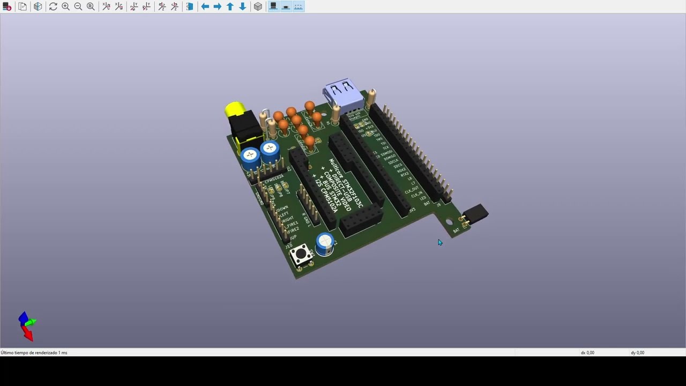Click the dx 0,00 status field
This screenshot has height=386, width=686.
coord(587,353)
